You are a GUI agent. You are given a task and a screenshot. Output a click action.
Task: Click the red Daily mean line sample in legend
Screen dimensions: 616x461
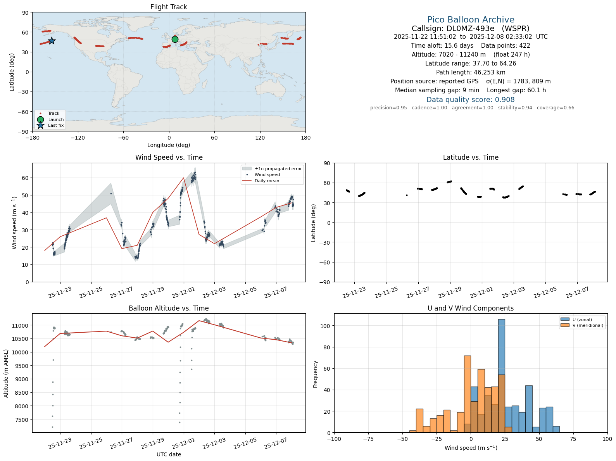[x=247, y=181]
